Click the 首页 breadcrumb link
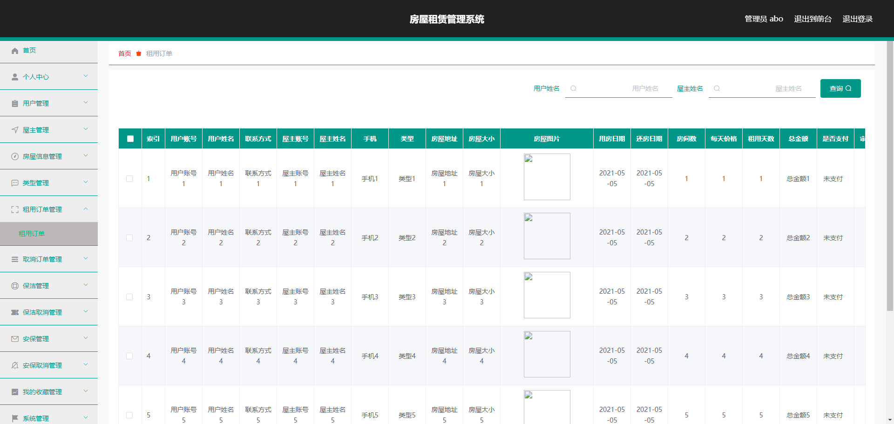This screenshot has width=894, height=424. tap(125, 54)
